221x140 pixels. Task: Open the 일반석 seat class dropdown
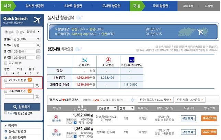[33, 31]
